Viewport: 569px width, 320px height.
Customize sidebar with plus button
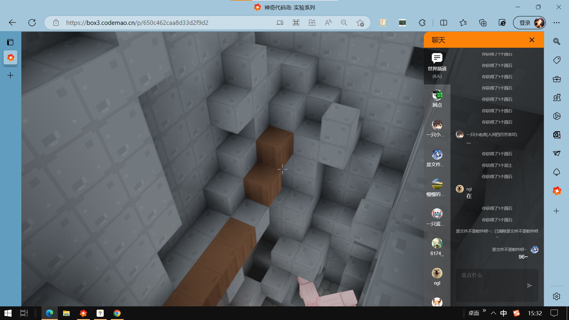click(557, 211)
